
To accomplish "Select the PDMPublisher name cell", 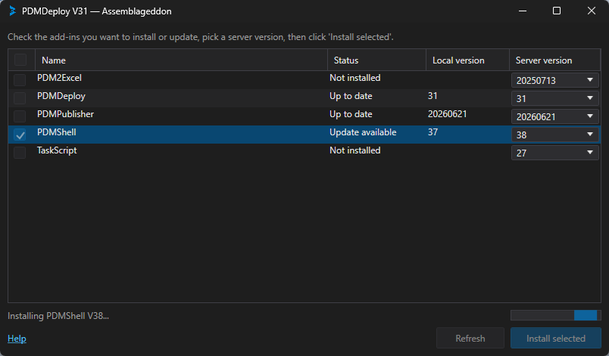I will (x=66, y=114).
